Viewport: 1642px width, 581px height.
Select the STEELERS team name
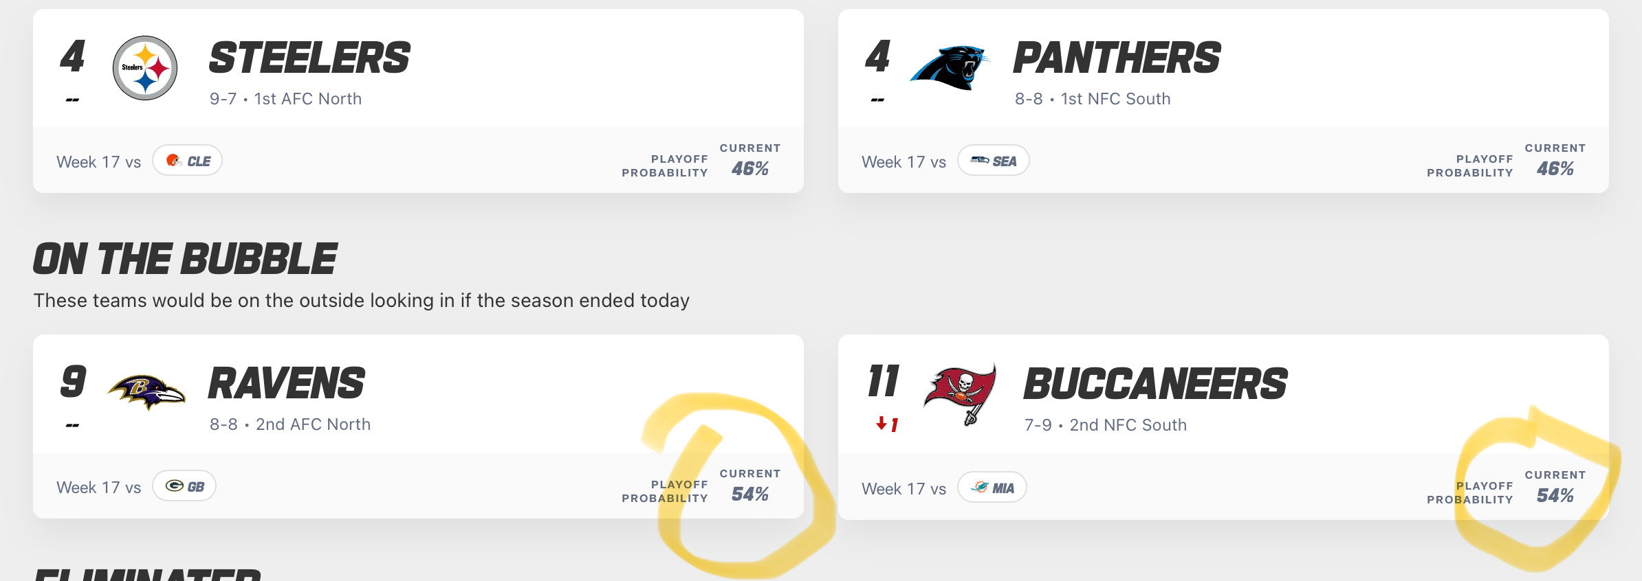[309, 58]
